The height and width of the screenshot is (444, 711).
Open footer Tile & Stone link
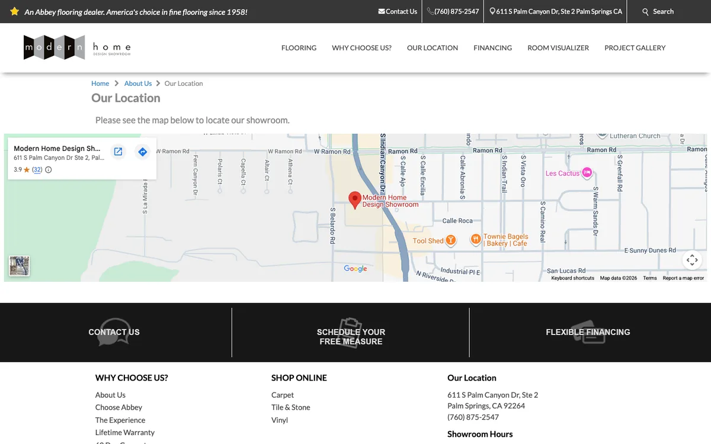click(291, 407)
